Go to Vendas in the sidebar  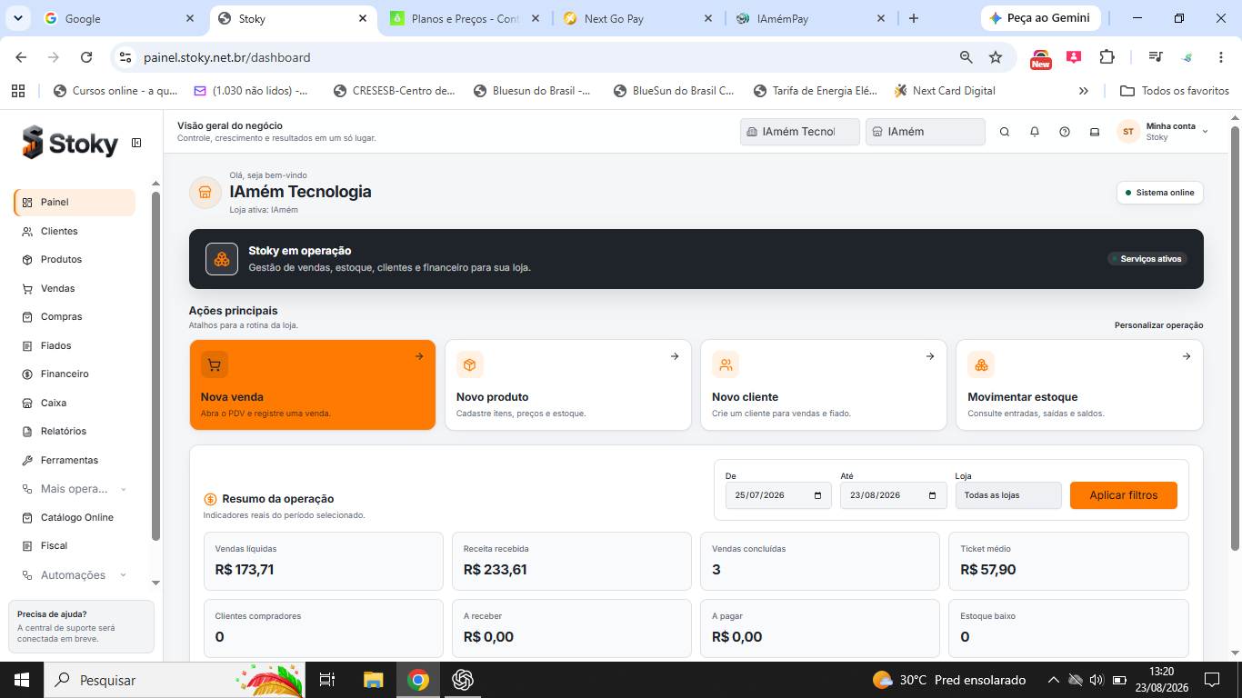coord(75,288)
